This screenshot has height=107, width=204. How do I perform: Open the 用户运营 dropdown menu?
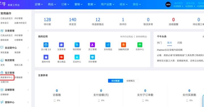coord(108,5)
